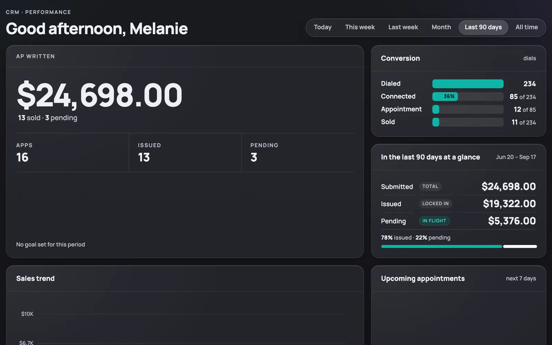Click the issued versus pending progress bar
This screenshot has width=552, height=345.
click(x=459, y=246)
